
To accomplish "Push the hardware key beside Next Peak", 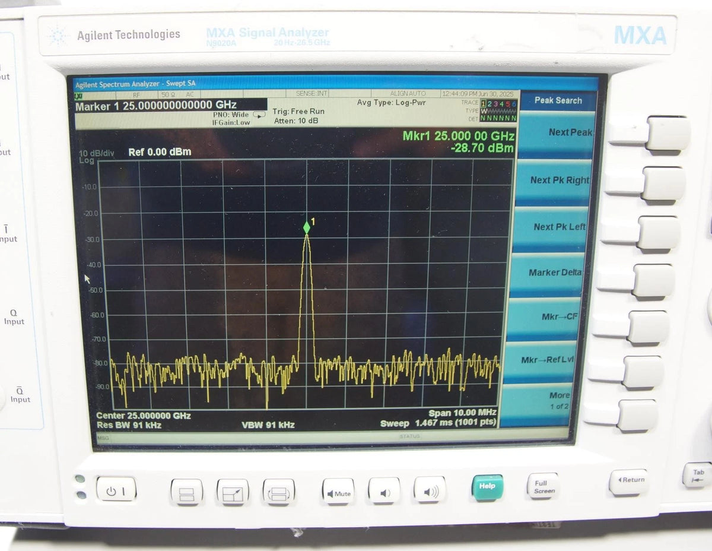I will pos(667,133).
